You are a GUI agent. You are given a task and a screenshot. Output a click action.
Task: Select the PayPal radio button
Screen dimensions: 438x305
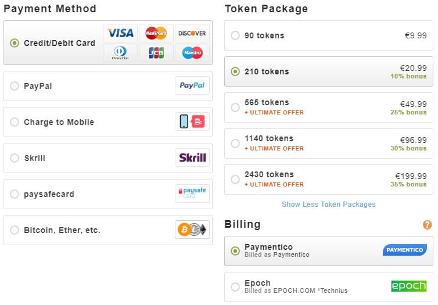(x=15, y=86)
